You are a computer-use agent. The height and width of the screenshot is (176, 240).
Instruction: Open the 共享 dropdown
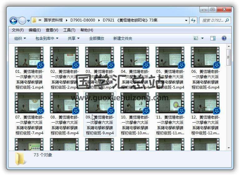[74, 38]
